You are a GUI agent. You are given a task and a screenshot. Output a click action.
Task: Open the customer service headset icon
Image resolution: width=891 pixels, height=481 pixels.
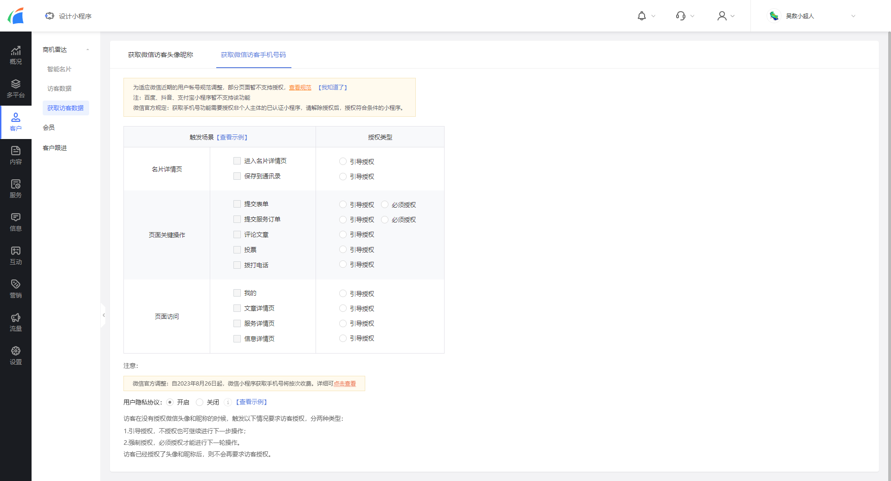[x=681, y=16]
